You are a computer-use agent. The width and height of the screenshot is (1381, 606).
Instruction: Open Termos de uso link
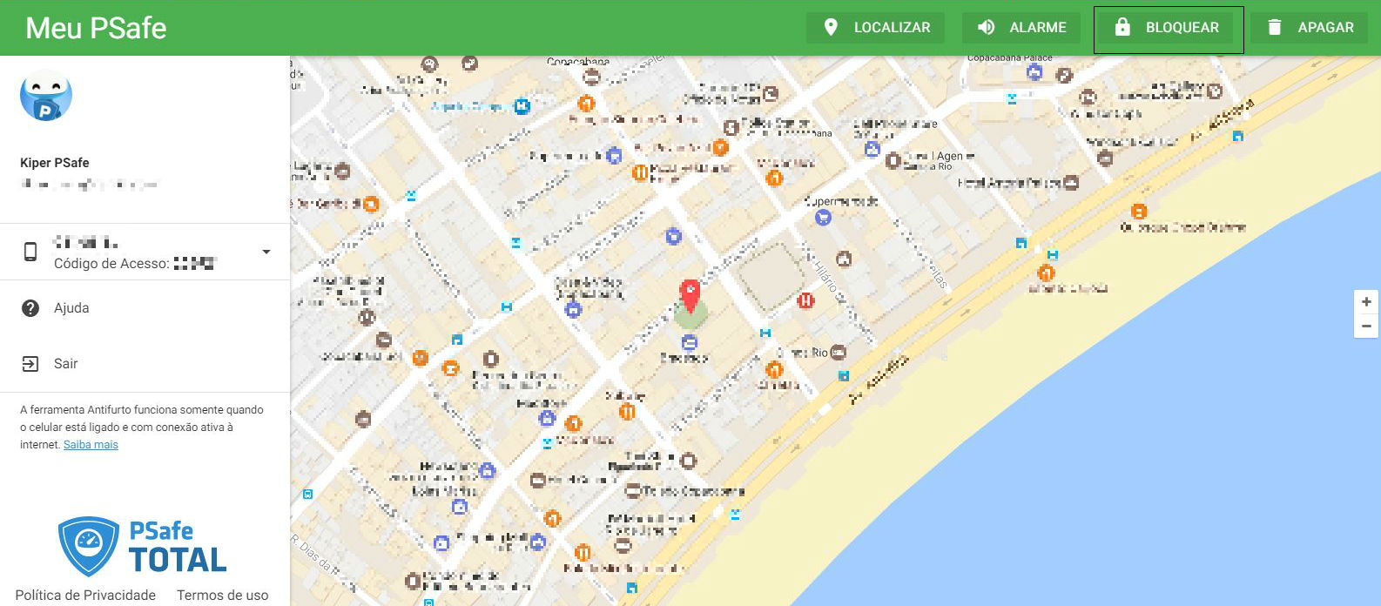(x=223, y=596)
